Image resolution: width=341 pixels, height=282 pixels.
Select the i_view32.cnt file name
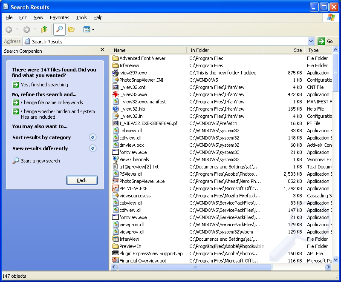pyautogui.click(x=132, y=87)
